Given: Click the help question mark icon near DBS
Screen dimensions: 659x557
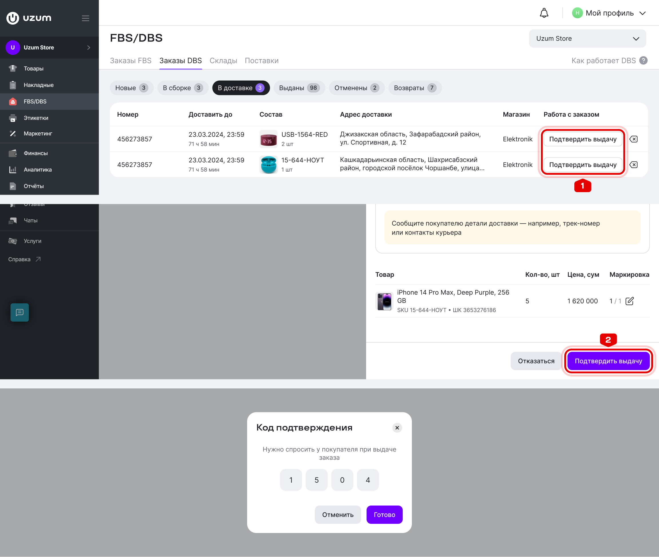Looking at the screenshot, I should (643, 61).
